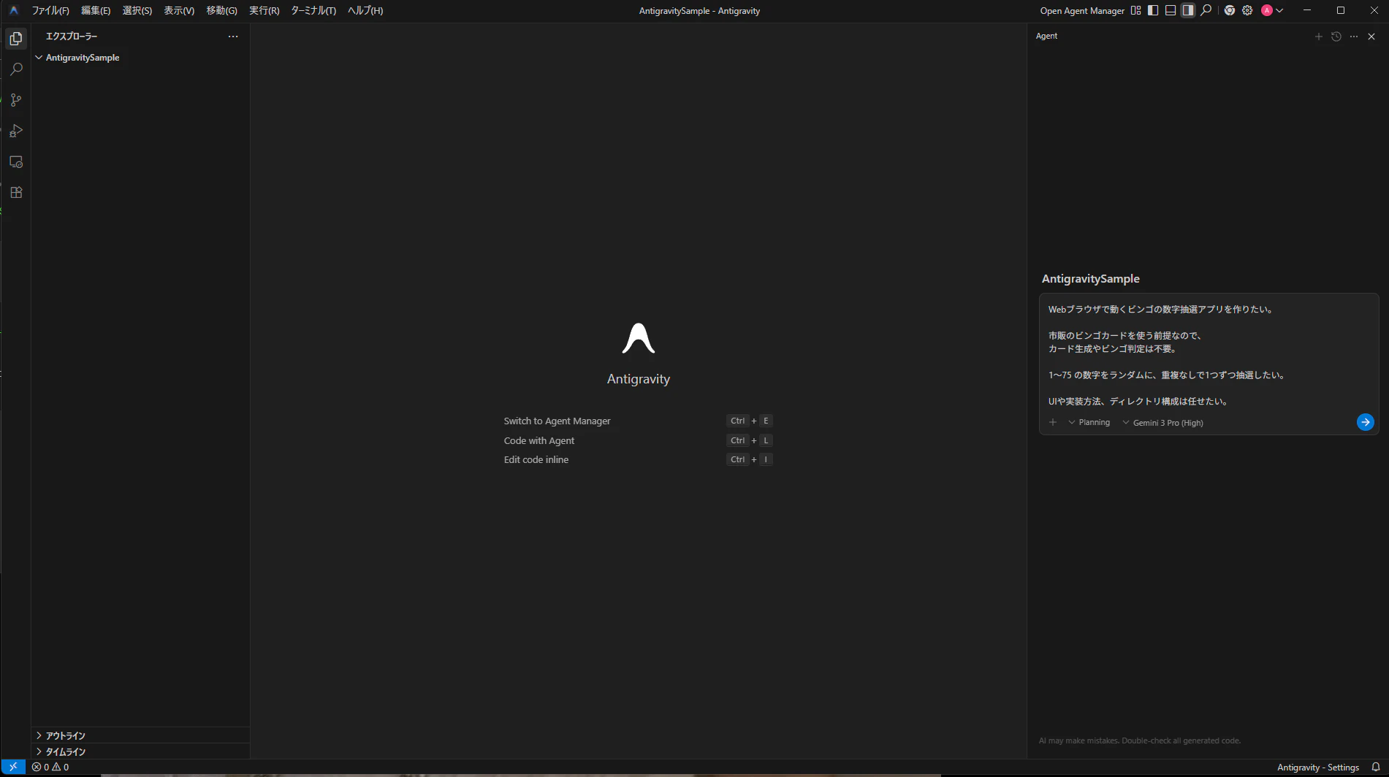
Task: Maximize the Antigravity window
Action: tap(1341, 10)
